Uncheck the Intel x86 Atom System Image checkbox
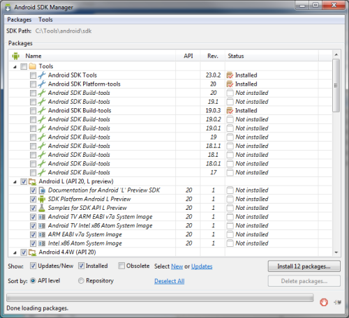The width and height of the screenshot is (349, 318). point(33,243)
